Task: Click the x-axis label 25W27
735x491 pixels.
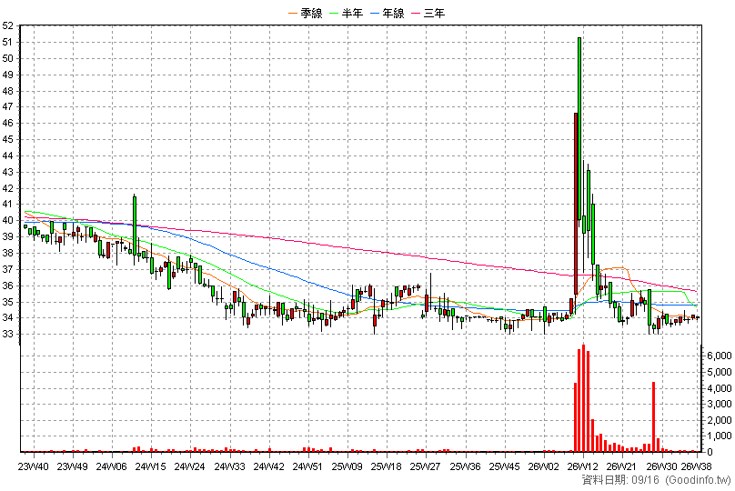Action: click(x=425, y=466)
